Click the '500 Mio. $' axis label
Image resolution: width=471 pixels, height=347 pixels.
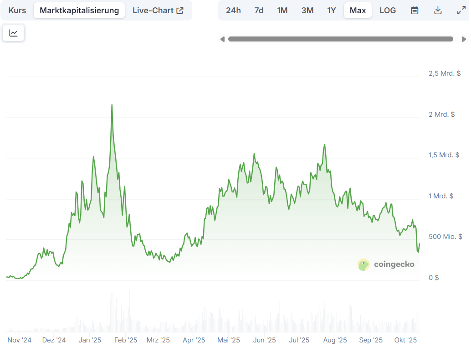point(445,237)
